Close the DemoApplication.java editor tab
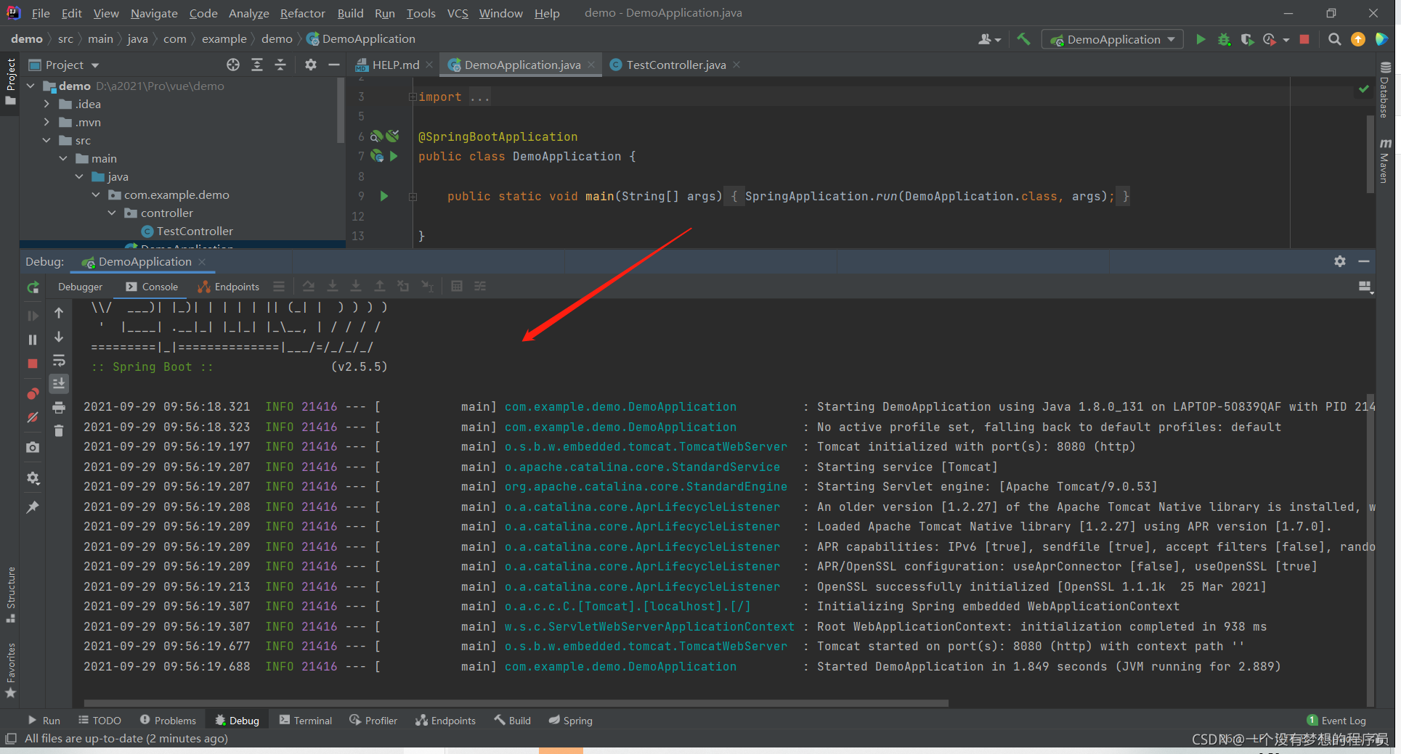 pos(591,65)
